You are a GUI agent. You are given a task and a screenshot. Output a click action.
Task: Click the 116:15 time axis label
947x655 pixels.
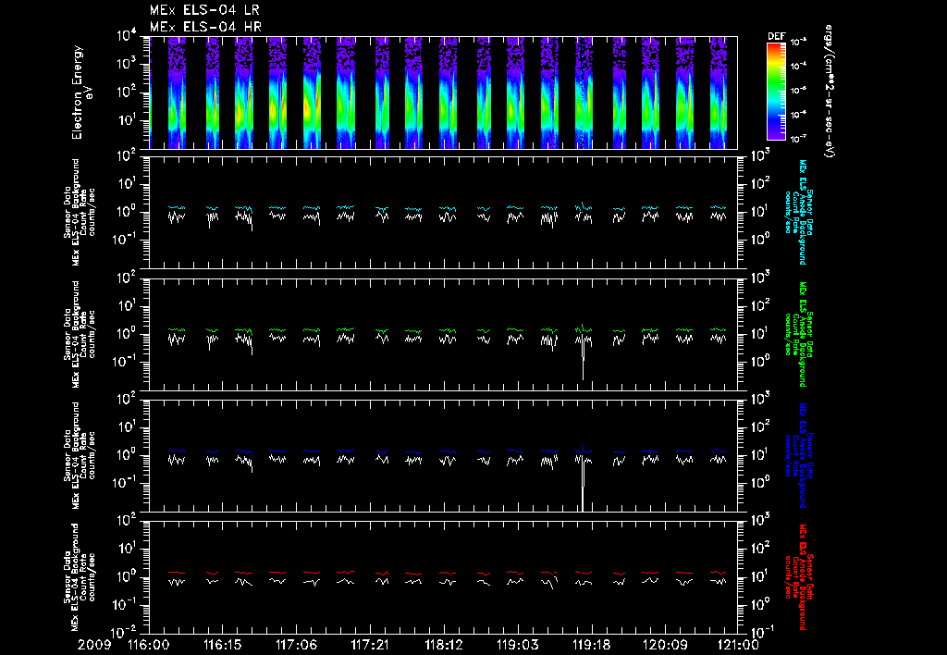point(223,646)
